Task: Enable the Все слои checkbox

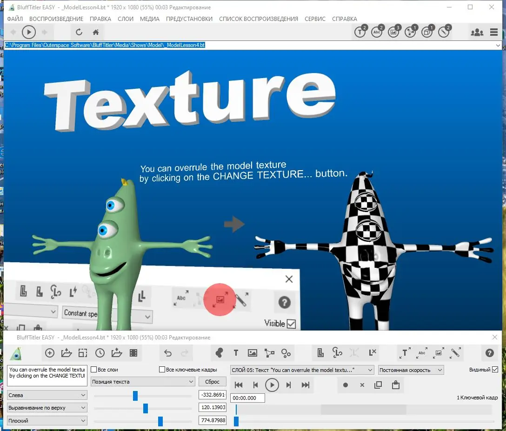Action: [94, 369]
